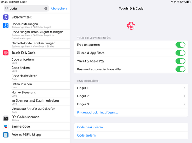Disable the iTunes & App Store toggle
The image size is (192, 143).
point(180,53)
